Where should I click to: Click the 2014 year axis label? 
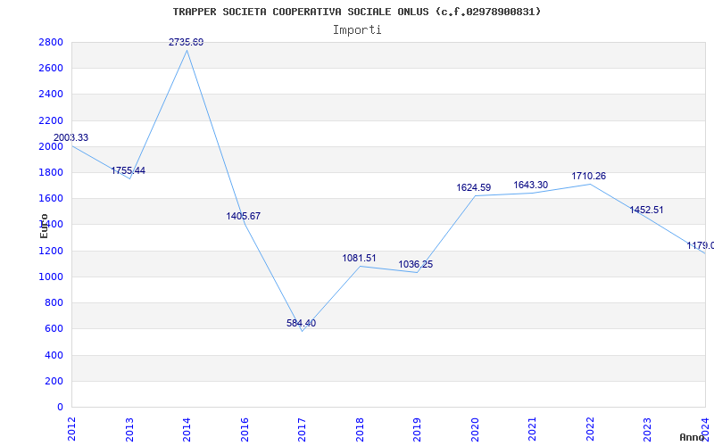coord(187,429)
